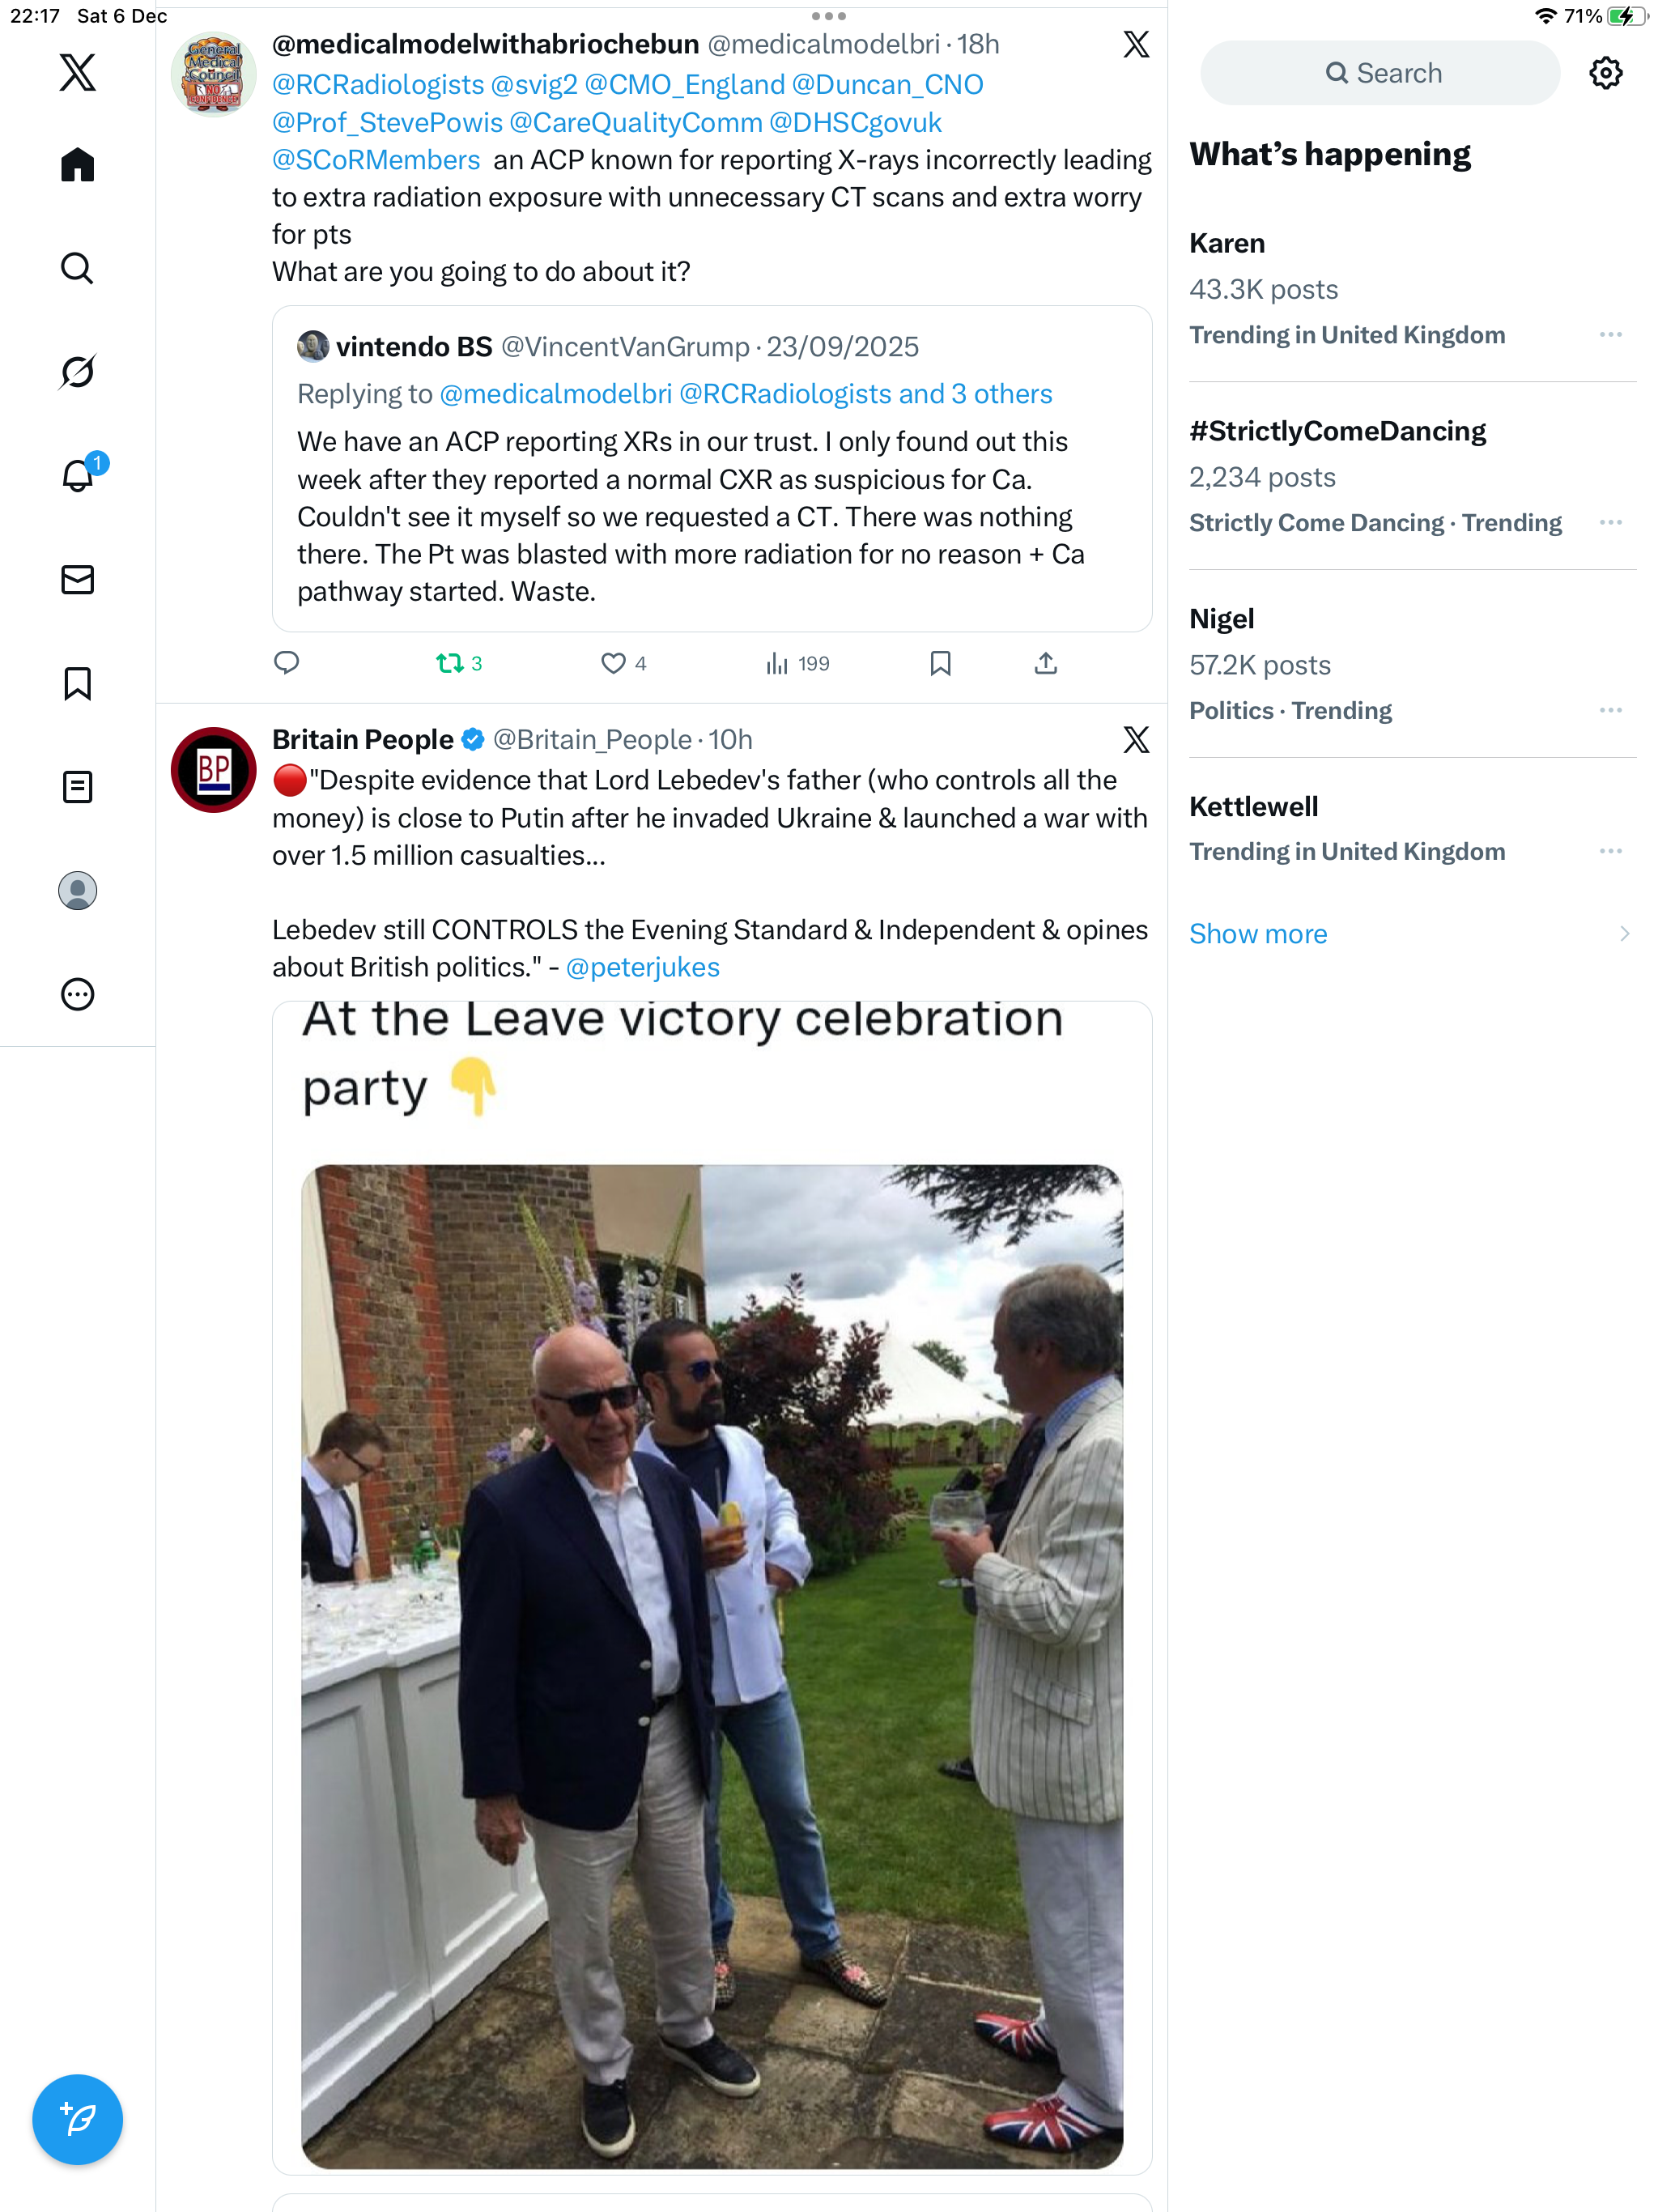Open the Grok icon in sidebar
Viewport: 1658px width, 2212px height.
click(77, 372)
